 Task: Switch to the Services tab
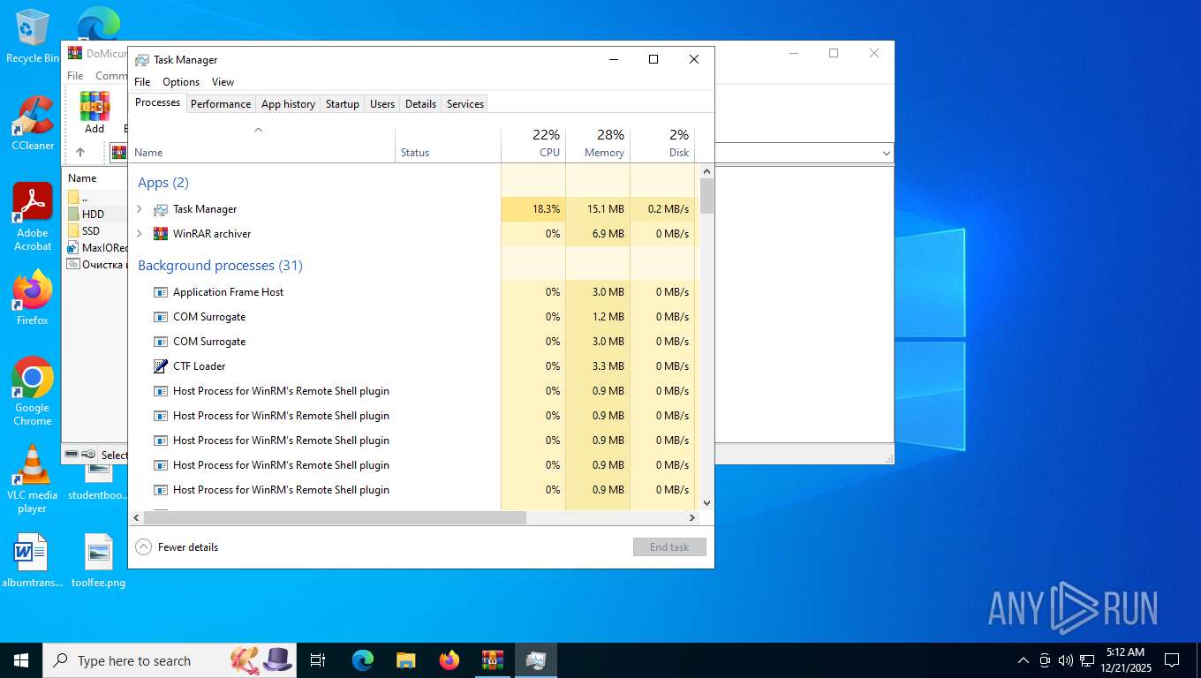point(465,104)
